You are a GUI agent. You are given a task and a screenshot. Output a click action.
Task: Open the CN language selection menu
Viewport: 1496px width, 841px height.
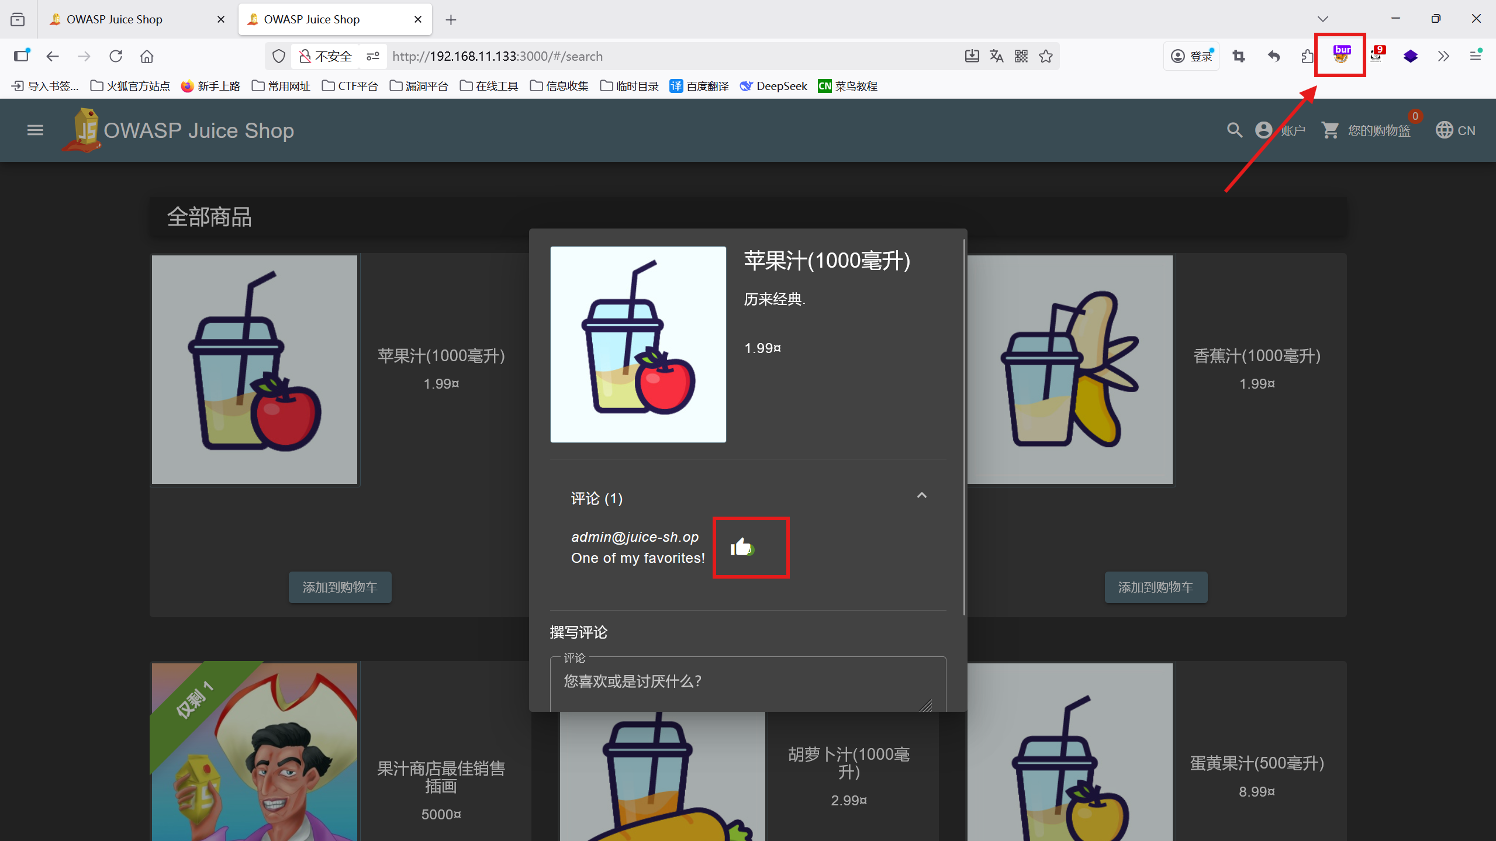click(x=1456, y=130)
